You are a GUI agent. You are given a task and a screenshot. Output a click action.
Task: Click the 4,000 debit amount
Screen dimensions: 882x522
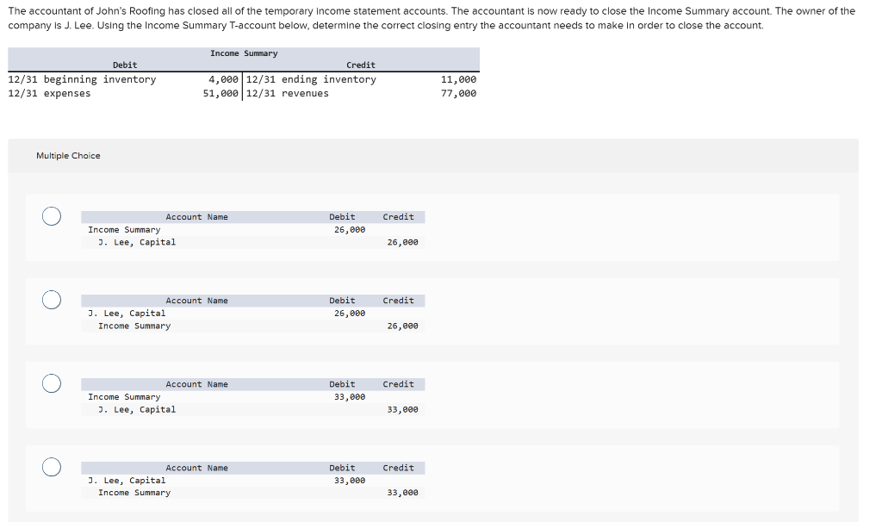[223, 79]
